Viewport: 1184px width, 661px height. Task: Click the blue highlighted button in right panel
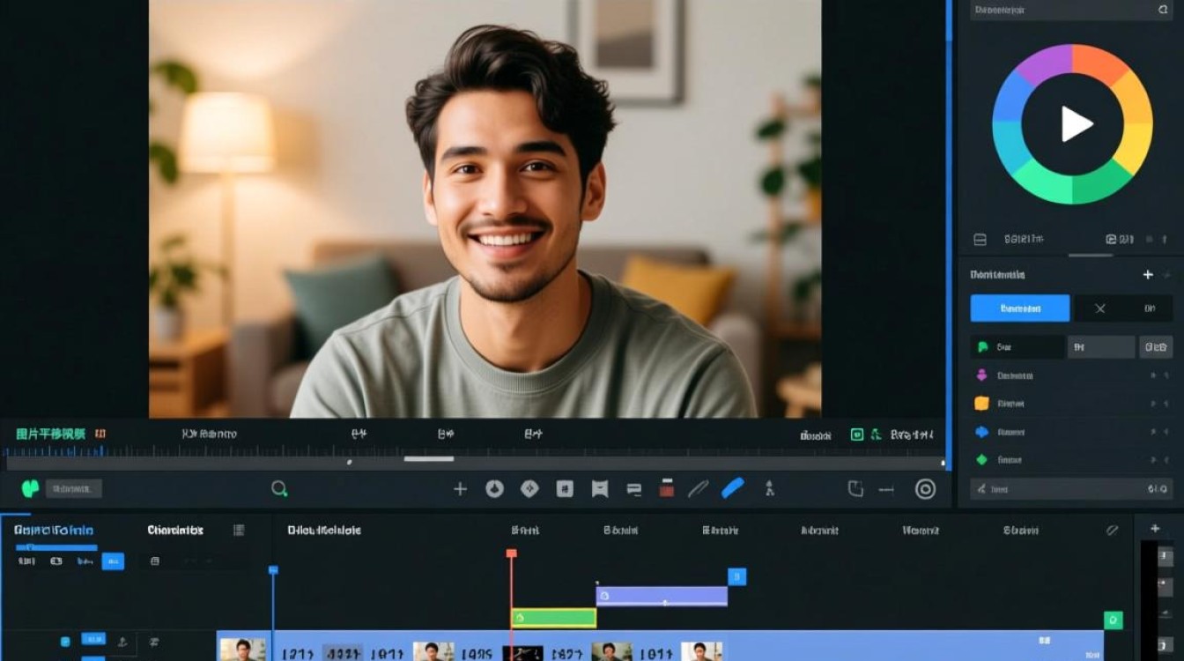(x=1020, y=308)
